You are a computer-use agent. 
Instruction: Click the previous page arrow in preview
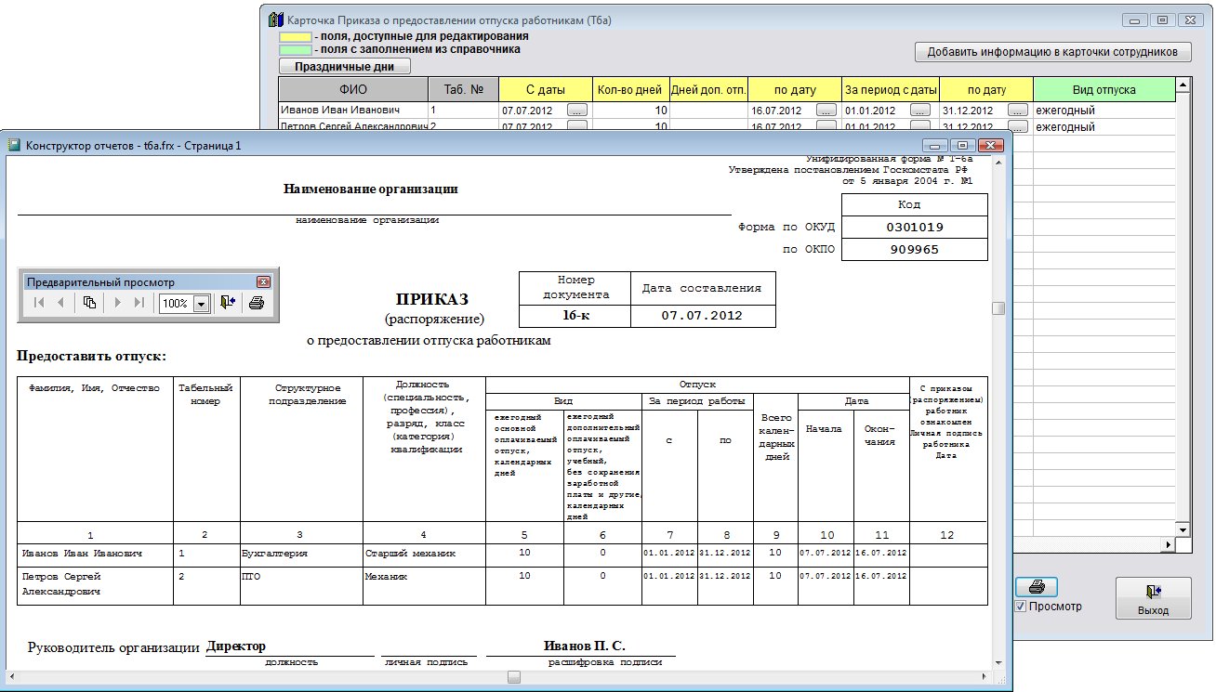(x=60, y=303)
